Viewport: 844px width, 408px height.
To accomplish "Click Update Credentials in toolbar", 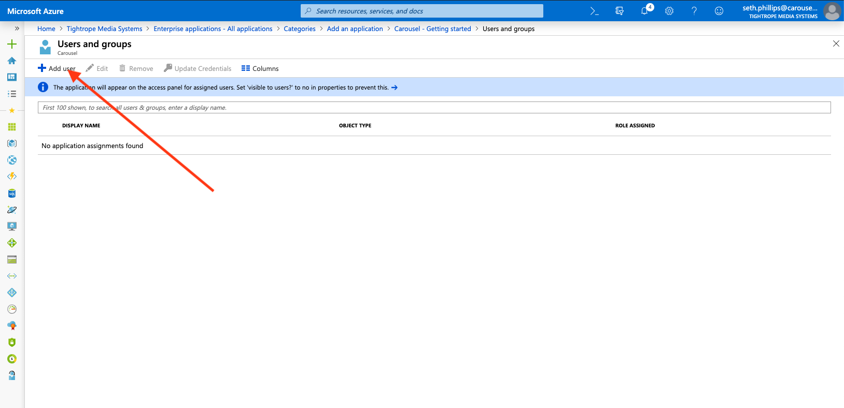I will (x=198, y=68).
